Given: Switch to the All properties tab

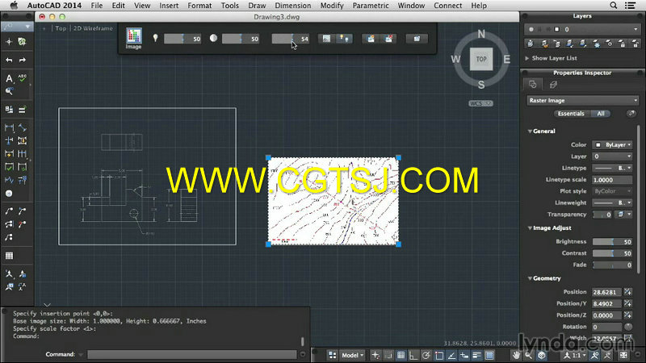Looking at the screenshot, I should [601, 114].
